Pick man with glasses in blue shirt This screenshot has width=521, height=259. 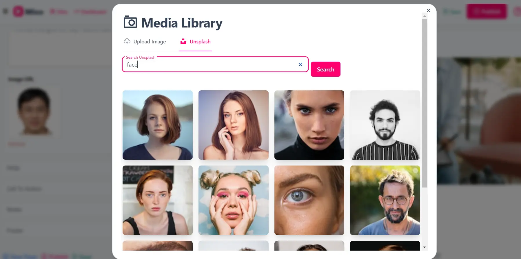[x=385, y=200]
